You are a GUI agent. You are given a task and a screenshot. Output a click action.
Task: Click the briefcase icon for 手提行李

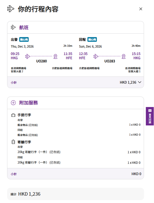(13, 115)
